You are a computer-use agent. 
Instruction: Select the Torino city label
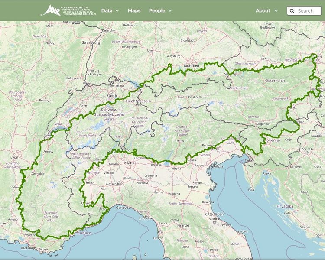point(89,183)
